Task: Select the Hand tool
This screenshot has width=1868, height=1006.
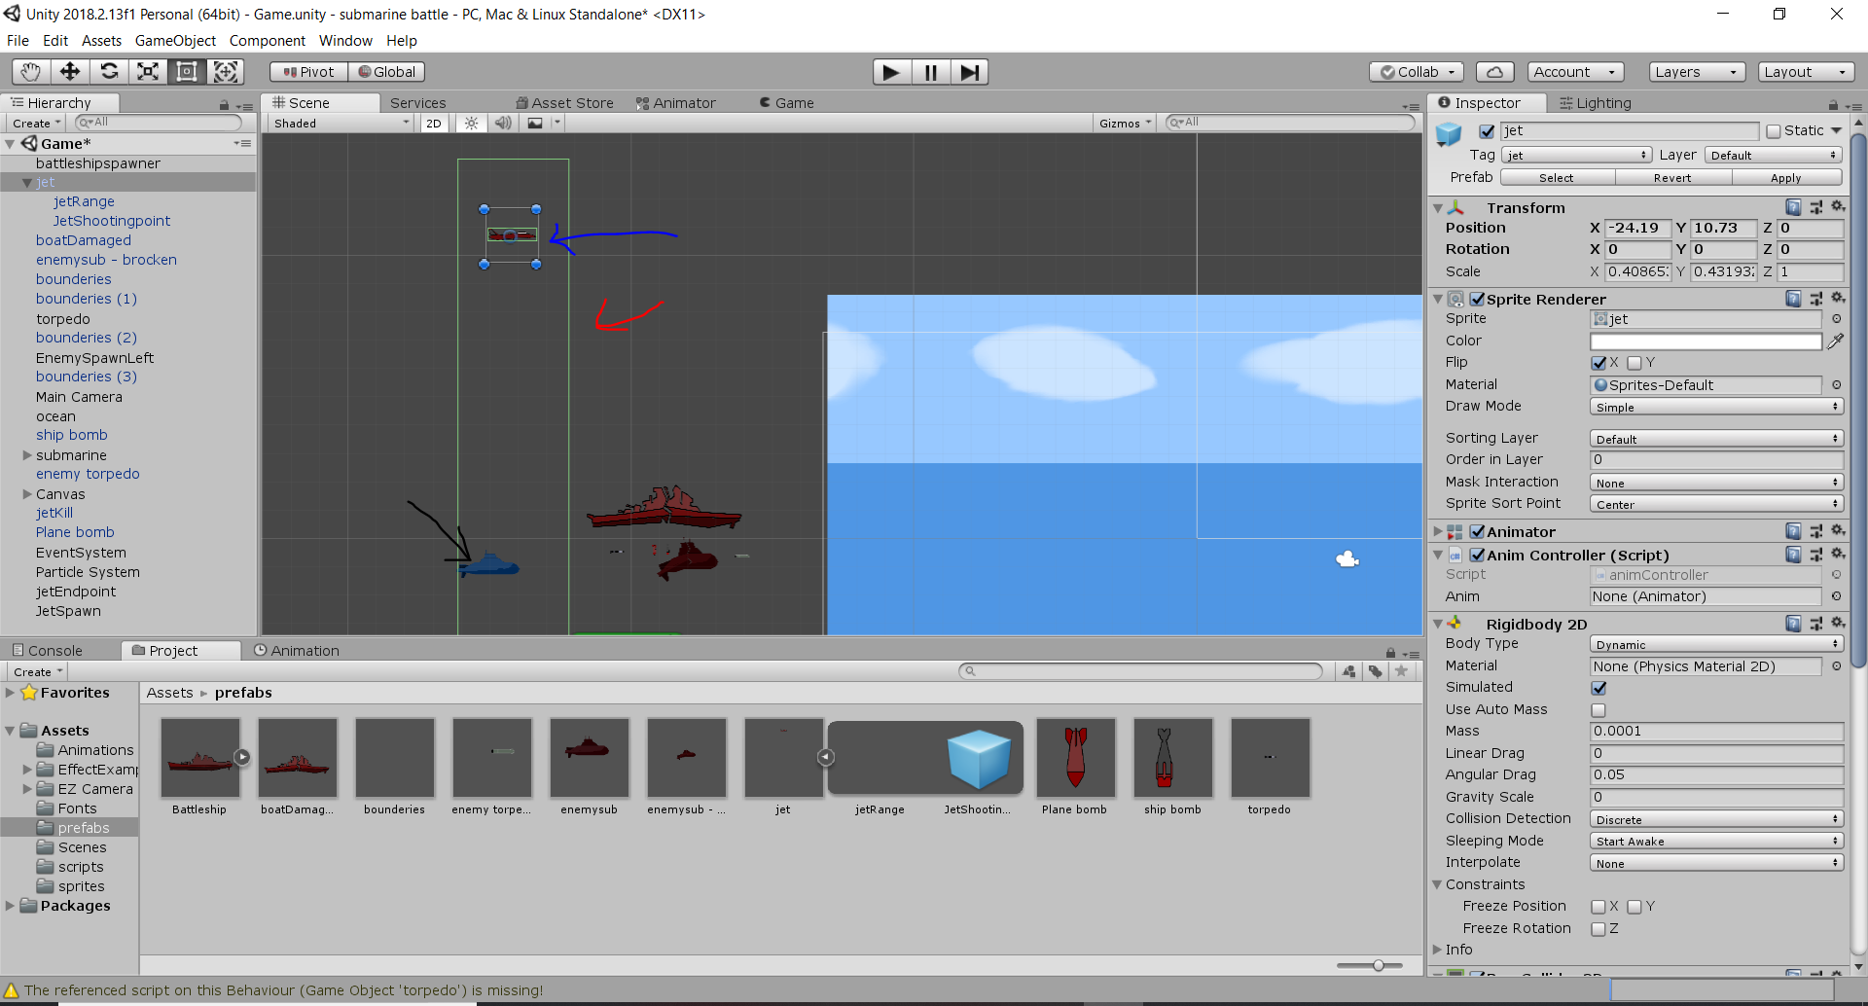Action: [31, 71]
